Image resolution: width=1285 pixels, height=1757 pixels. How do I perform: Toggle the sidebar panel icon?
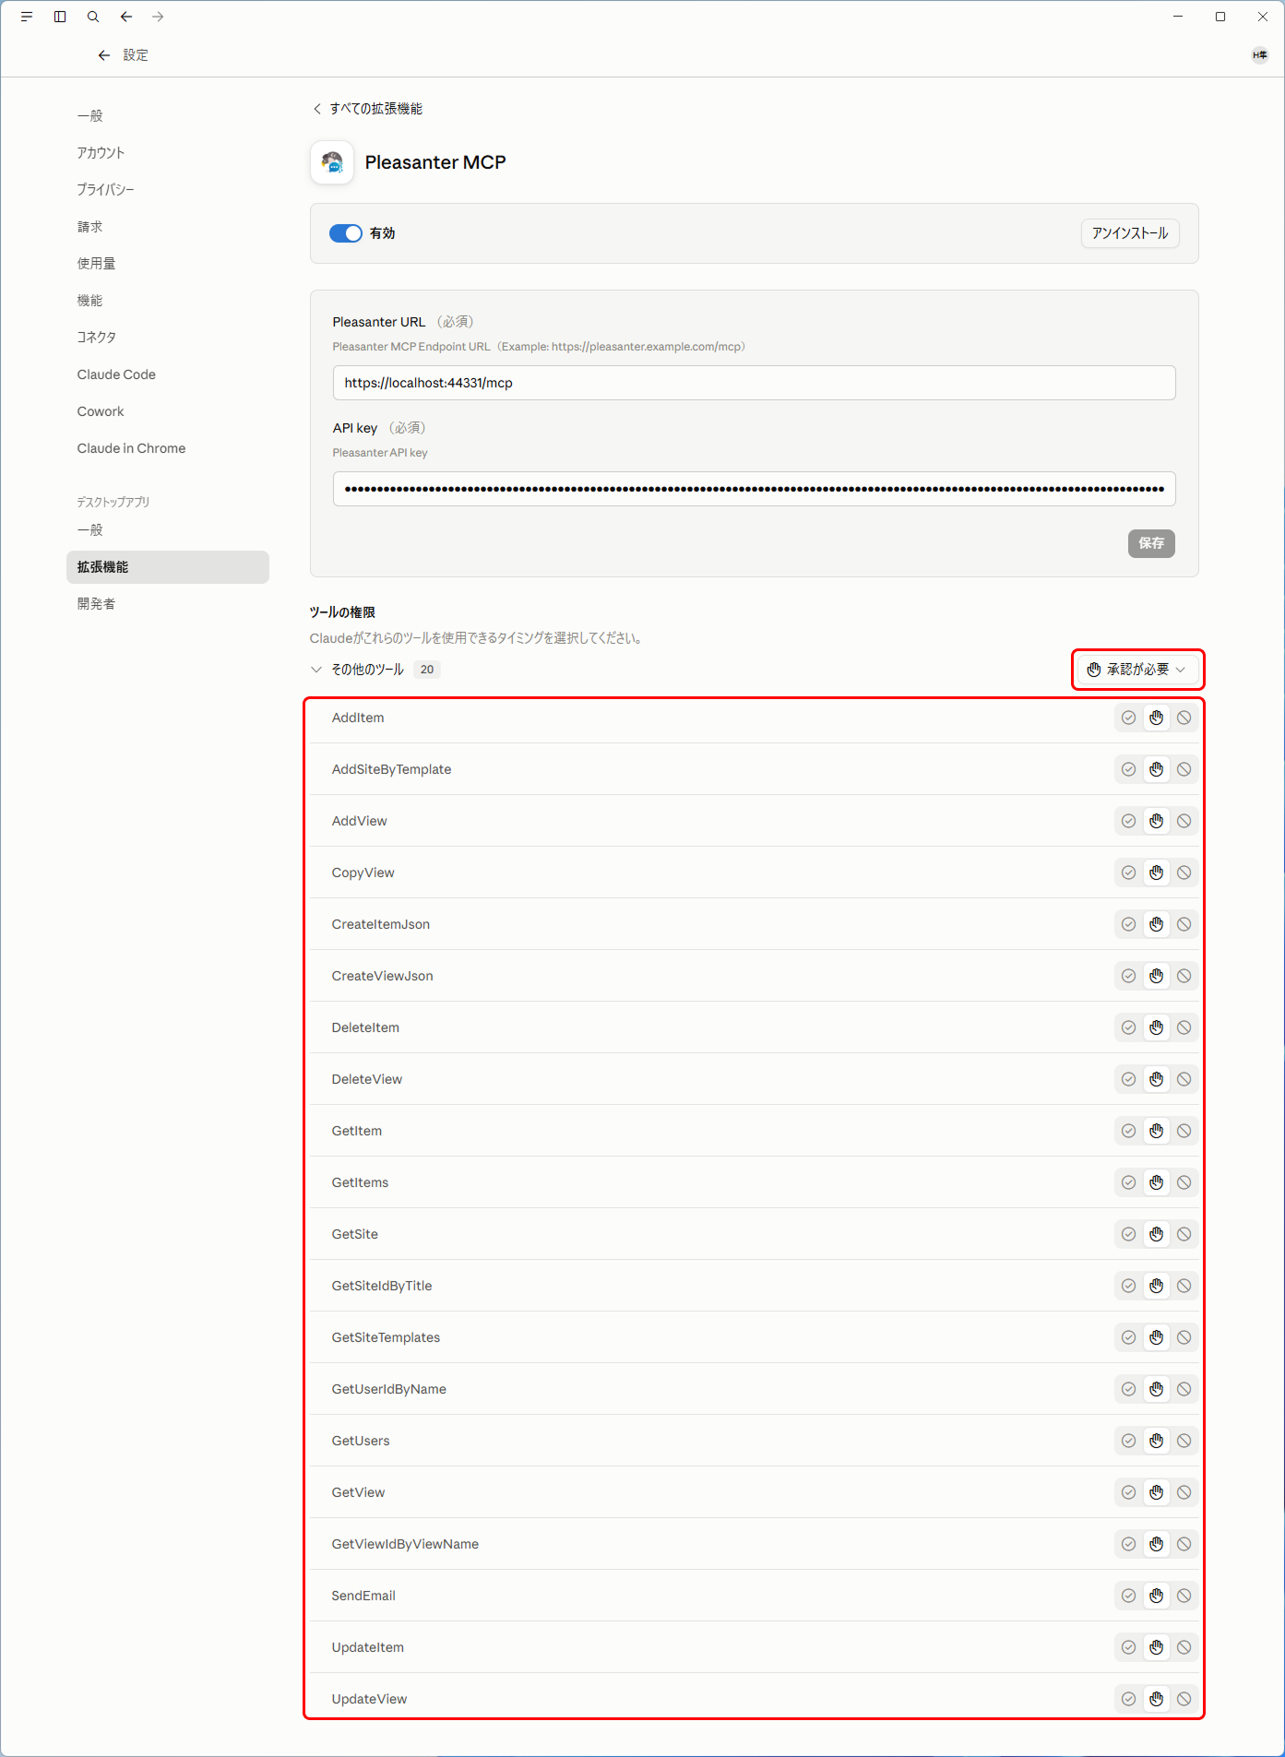tap(60, 17)
